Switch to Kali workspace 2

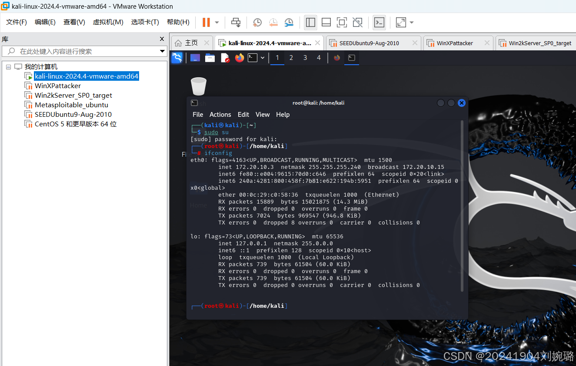tap(291, 58)
